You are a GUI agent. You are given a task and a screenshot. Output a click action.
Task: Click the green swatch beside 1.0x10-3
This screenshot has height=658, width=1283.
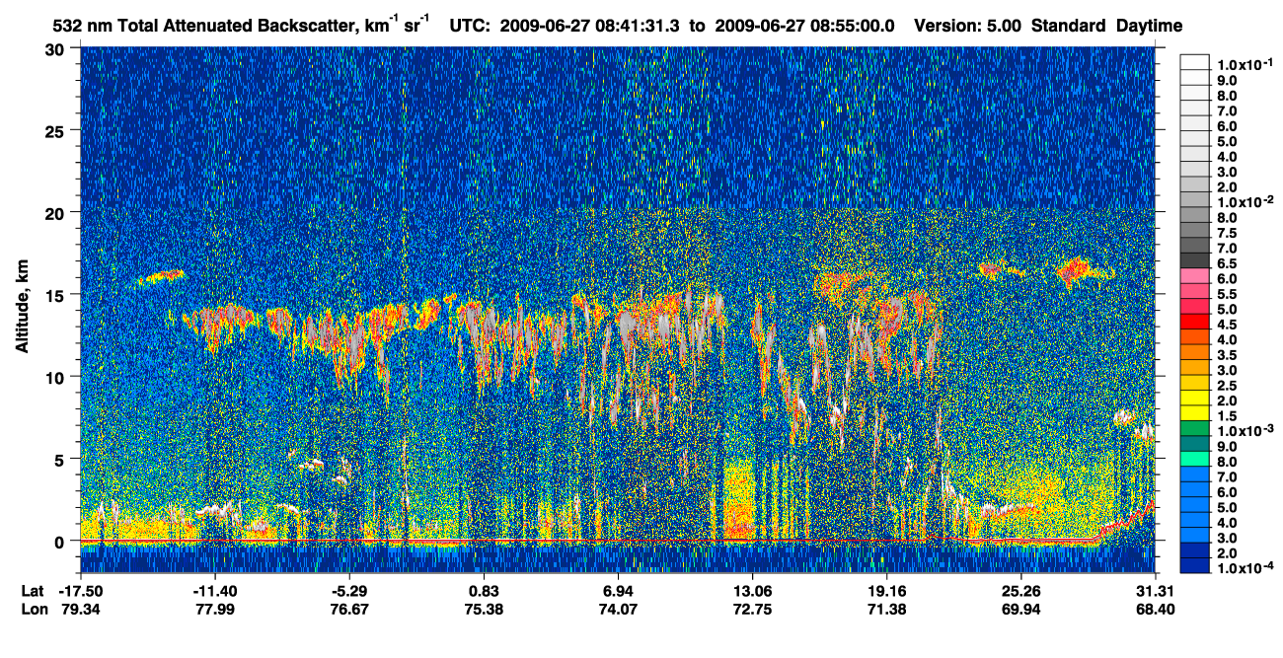click(1194, 430)
